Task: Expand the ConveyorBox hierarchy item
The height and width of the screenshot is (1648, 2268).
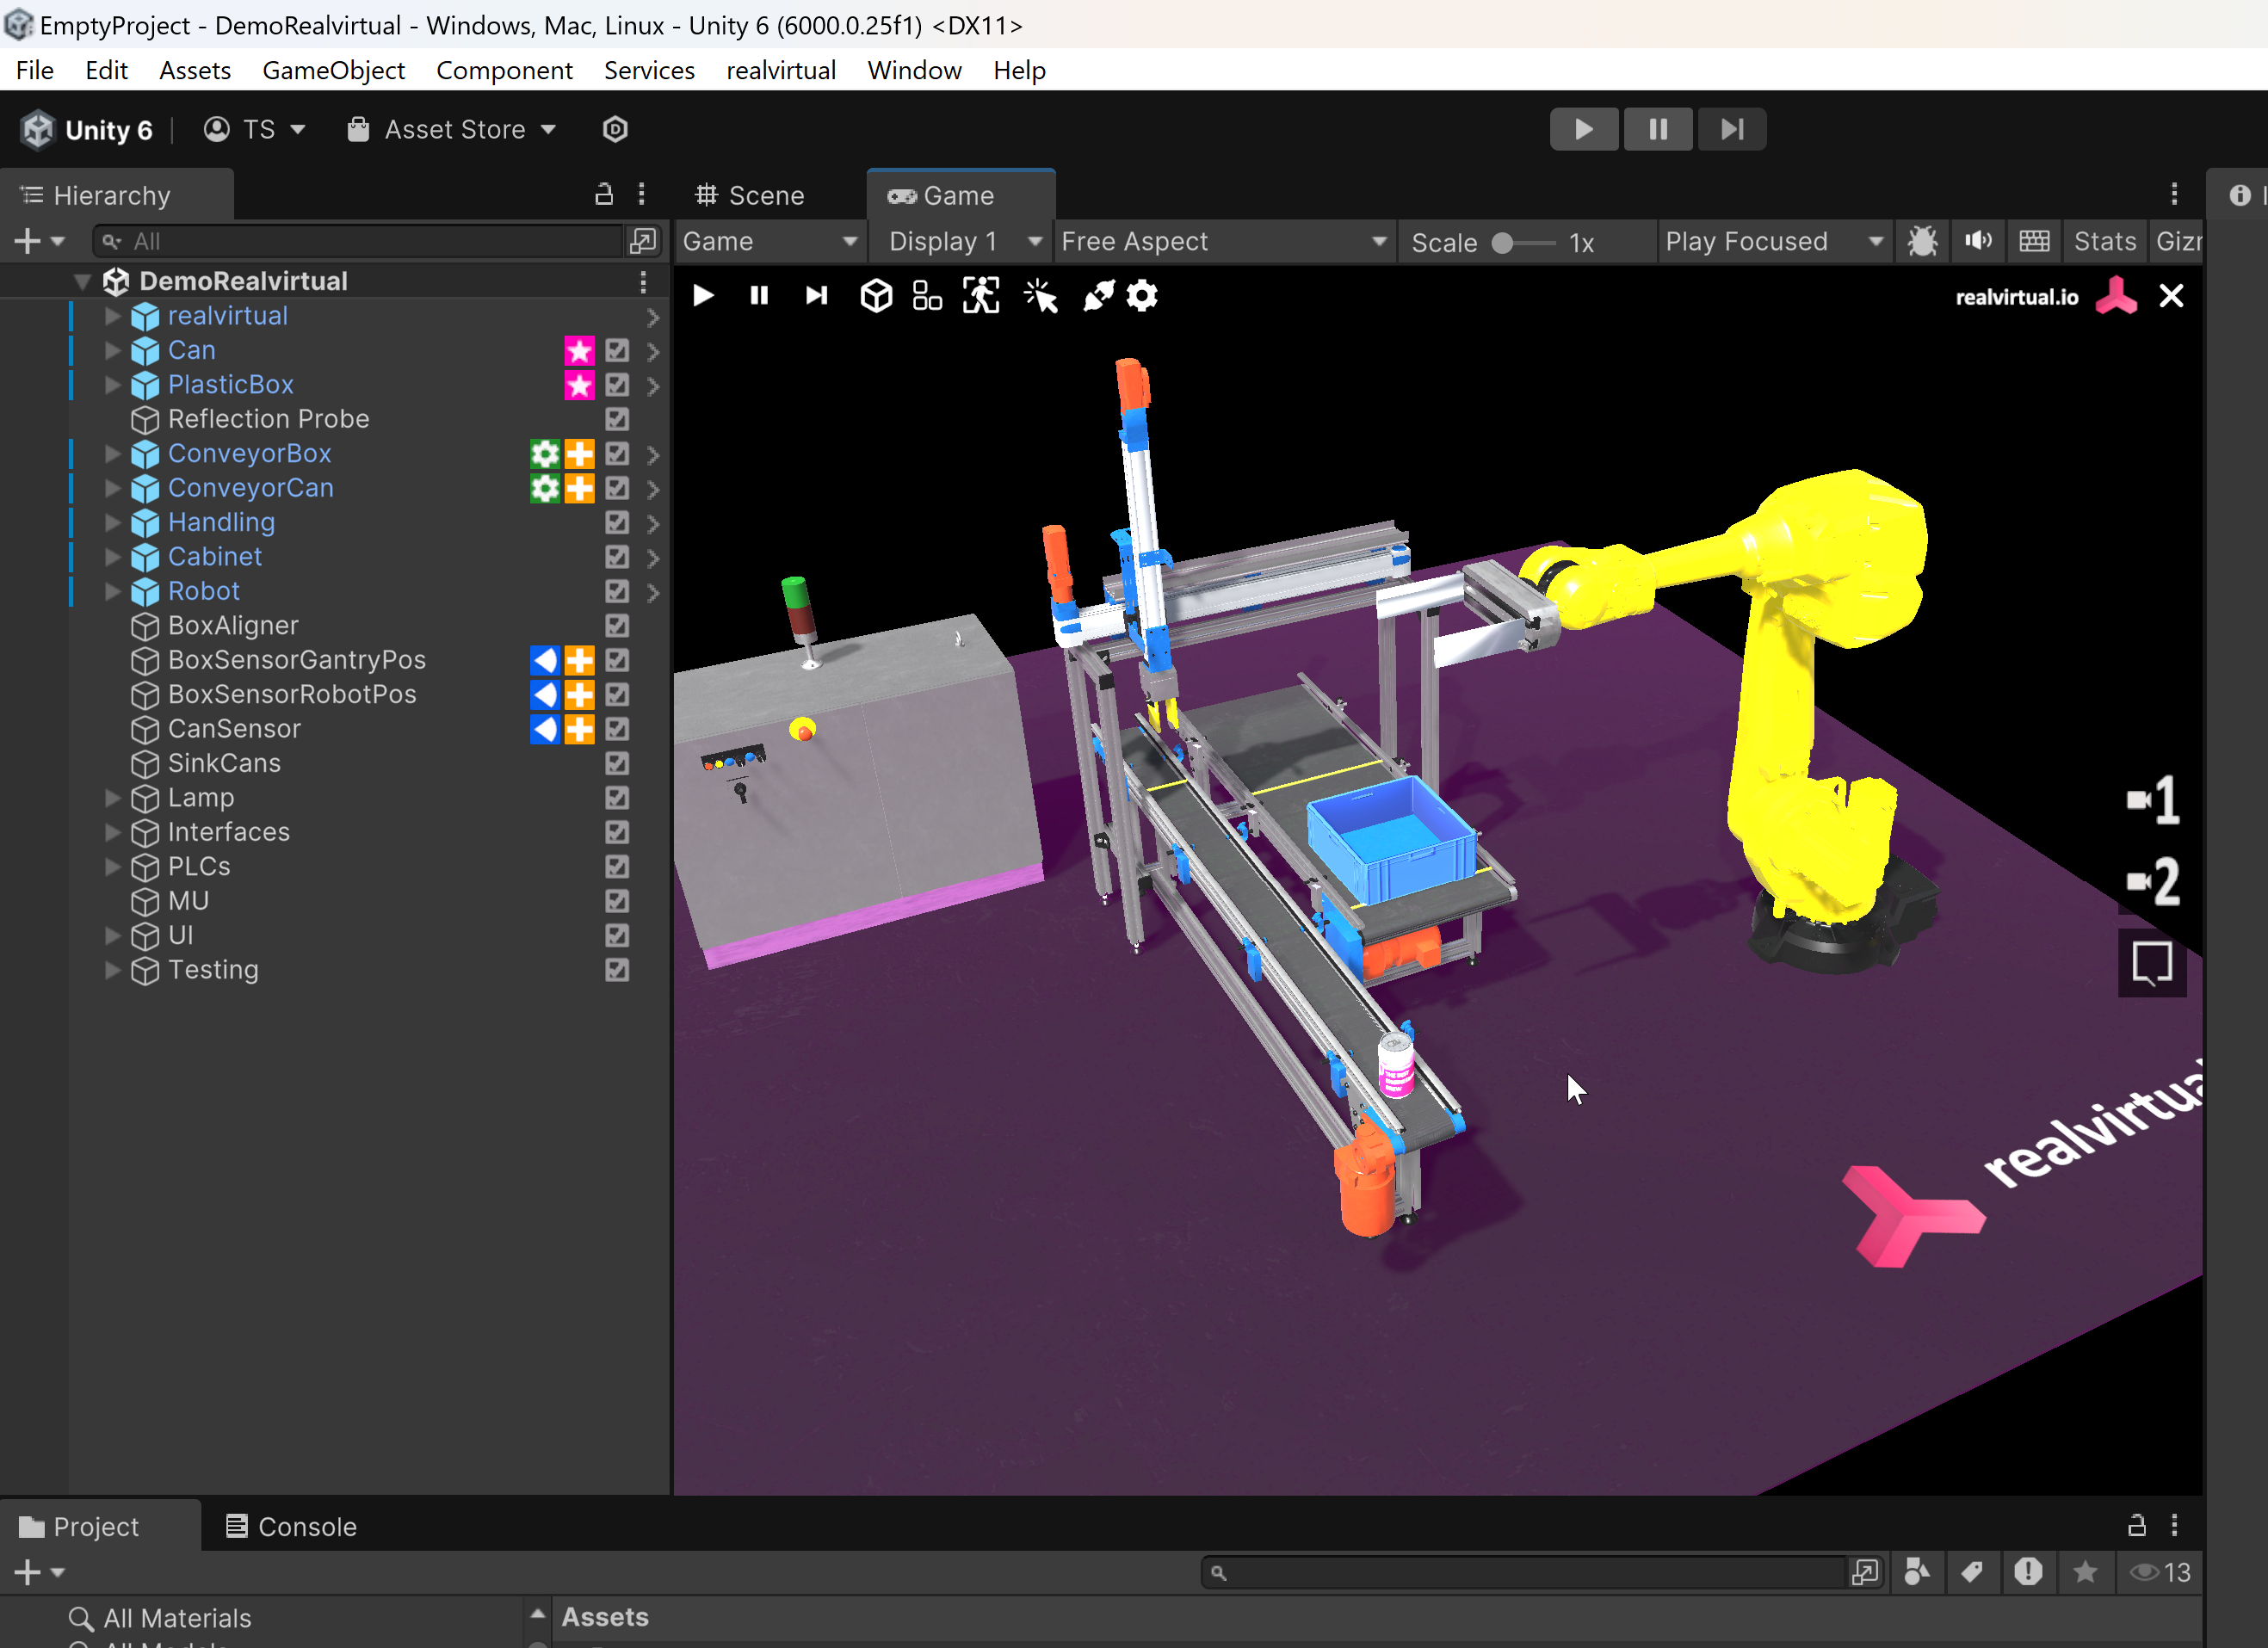Action: tap(113, 454)
